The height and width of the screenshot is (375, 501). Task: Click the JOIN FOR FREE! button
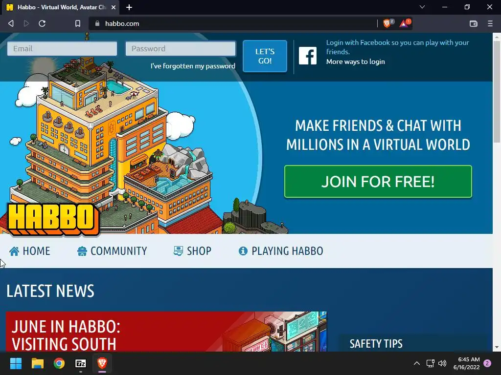378,182
